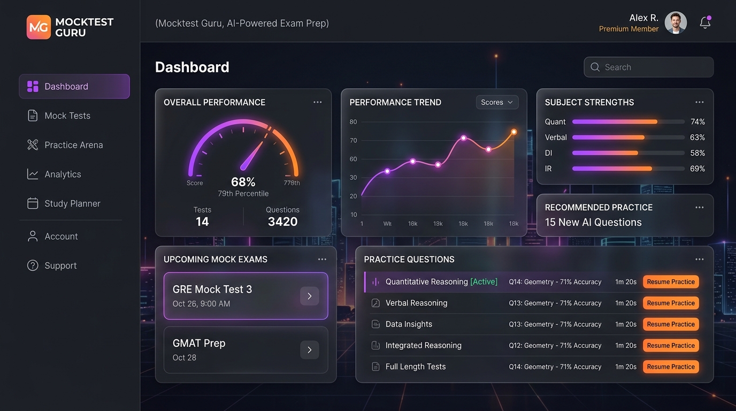Open Overall Performance options menu
Viewport: 736px width, 411px height.
(x=318, y=102)
